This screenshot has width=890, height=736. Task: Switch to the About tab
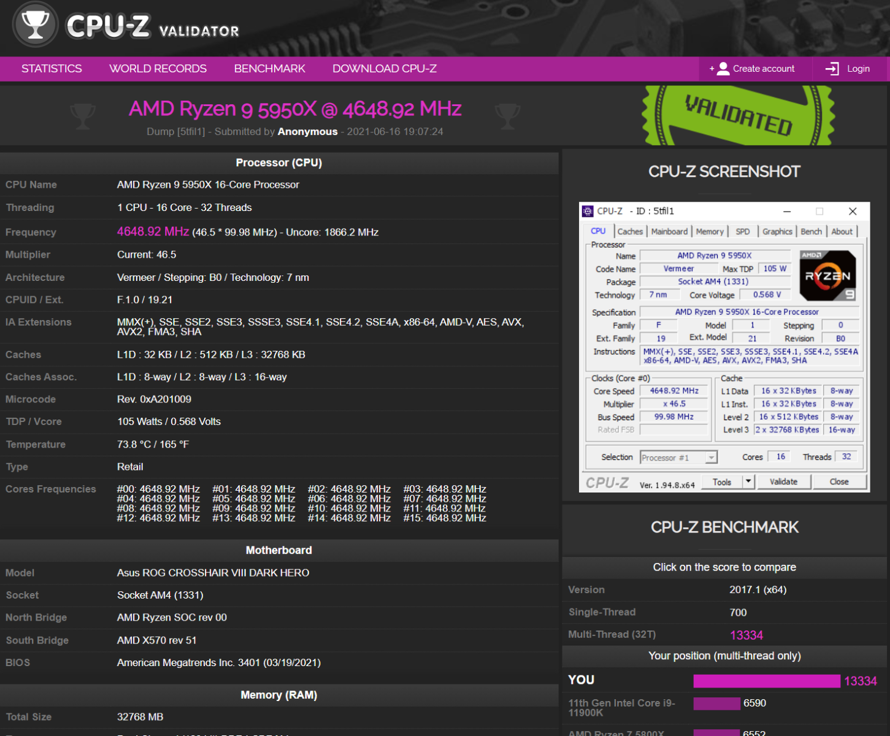coord(842,231)
